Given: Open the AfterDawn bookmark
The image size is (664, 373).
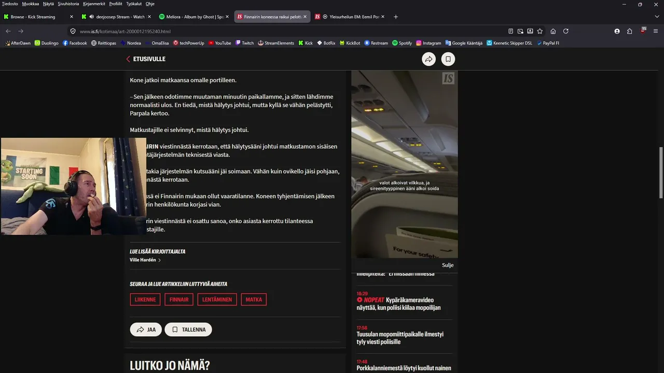Looking at the screenshot, I should (18, 43).
